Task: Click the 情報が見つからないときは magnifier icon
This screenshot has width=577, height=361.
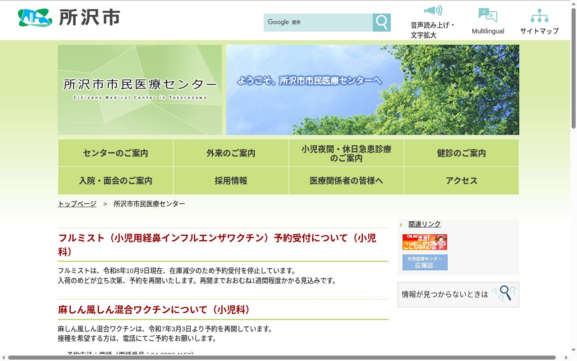Action: pyautogui.click(x=504, y=294)
